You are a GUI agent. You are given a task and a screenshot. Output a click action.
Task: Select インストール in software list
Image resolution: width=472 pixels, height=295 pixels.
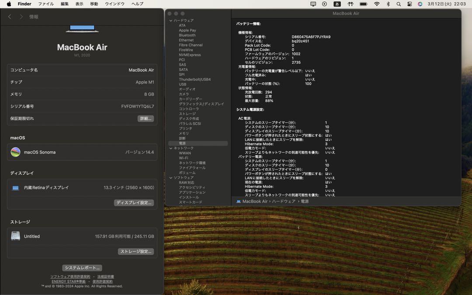189,197
